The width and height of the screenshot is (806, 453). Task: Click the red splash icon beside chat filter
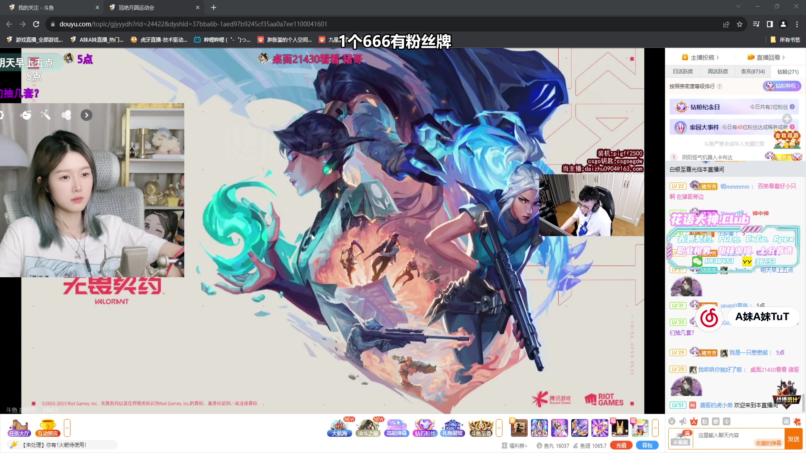tap(797, 422)
